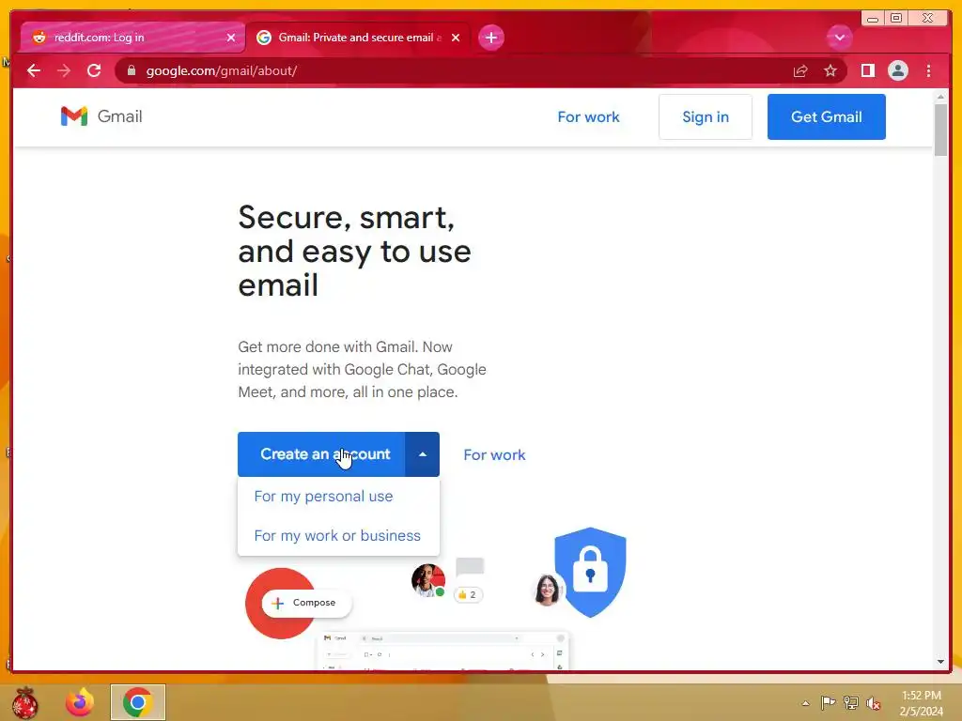The width and height of the screenshot is (962, 721).
Task: Reload the Gmail page
Action: [x=94, y=70]
